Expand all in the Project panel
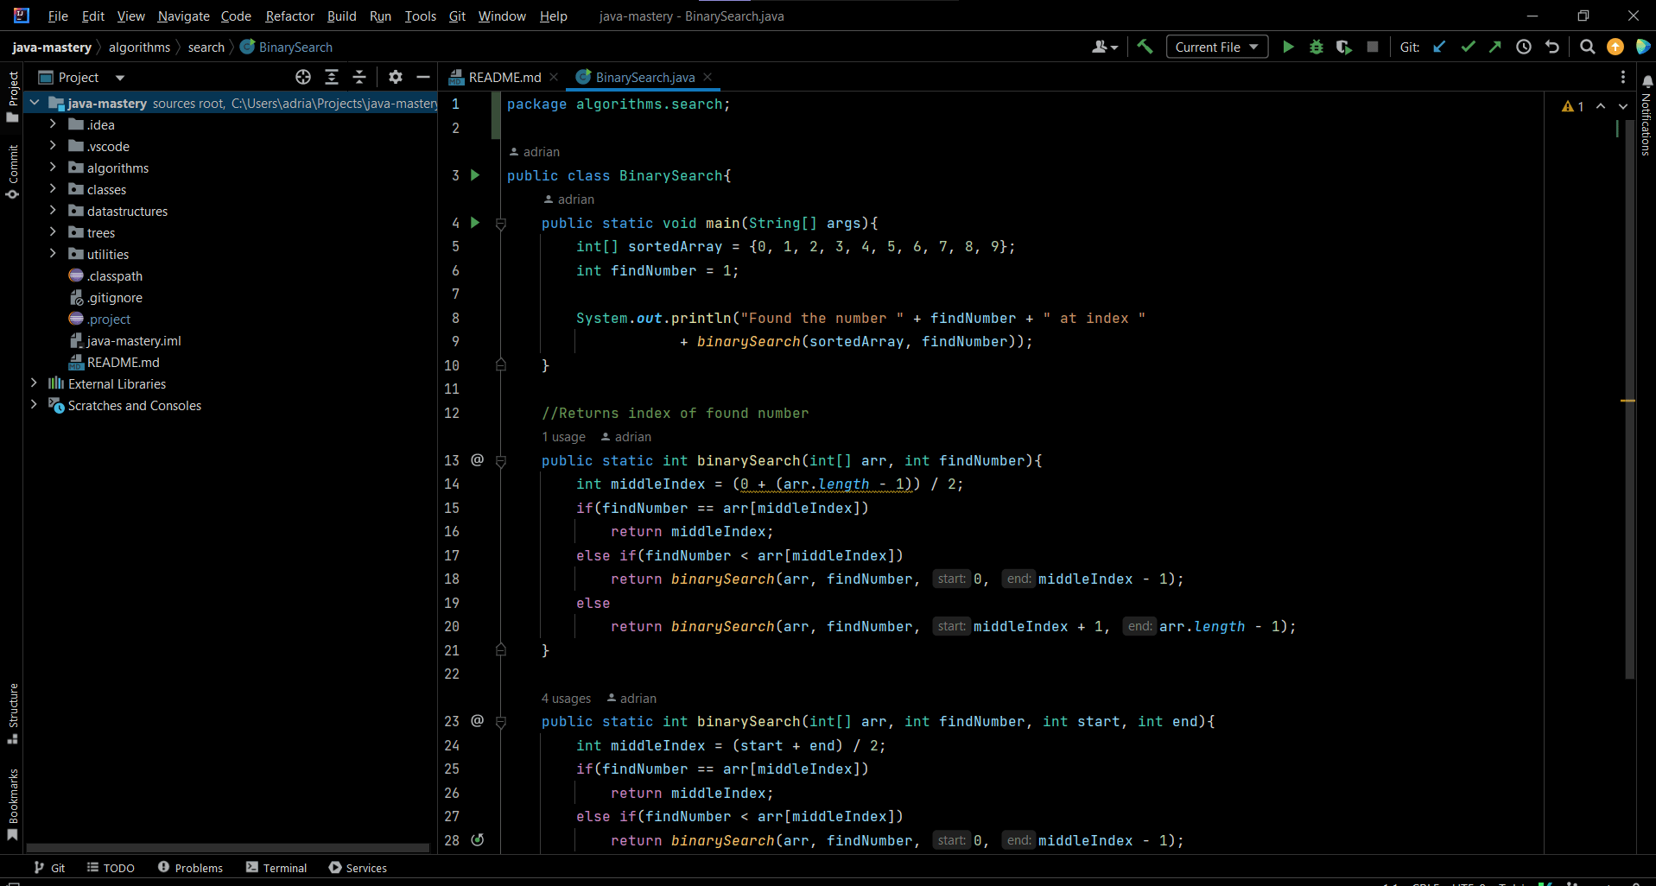 tap(331, 77)
